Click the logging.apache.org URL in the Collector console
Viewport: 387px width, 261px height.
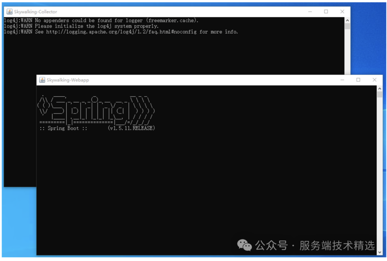tap(121, 32)
